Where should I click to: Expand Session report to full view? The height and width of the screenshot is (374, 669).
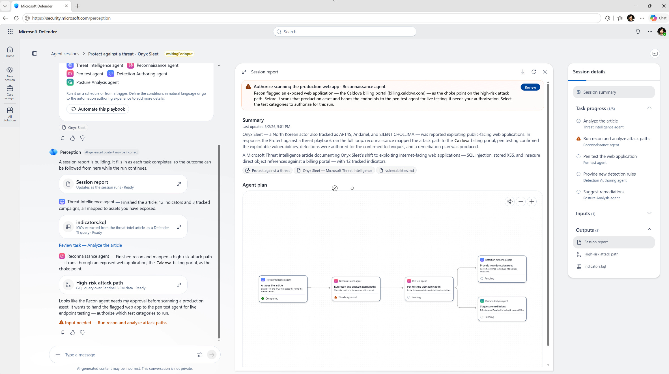[x=244, y=72]
